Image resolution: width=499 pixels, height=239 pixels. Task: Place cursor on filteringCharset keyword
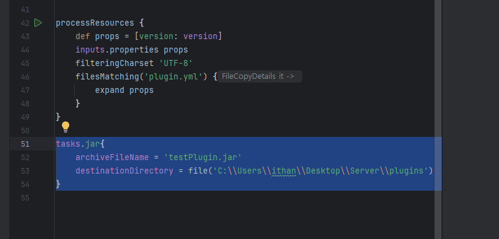point(115,64)
